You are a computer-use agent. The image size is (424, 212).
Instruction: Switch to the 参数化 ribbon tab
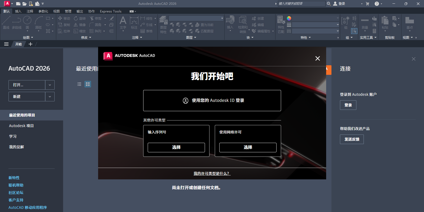pos(43,11)
